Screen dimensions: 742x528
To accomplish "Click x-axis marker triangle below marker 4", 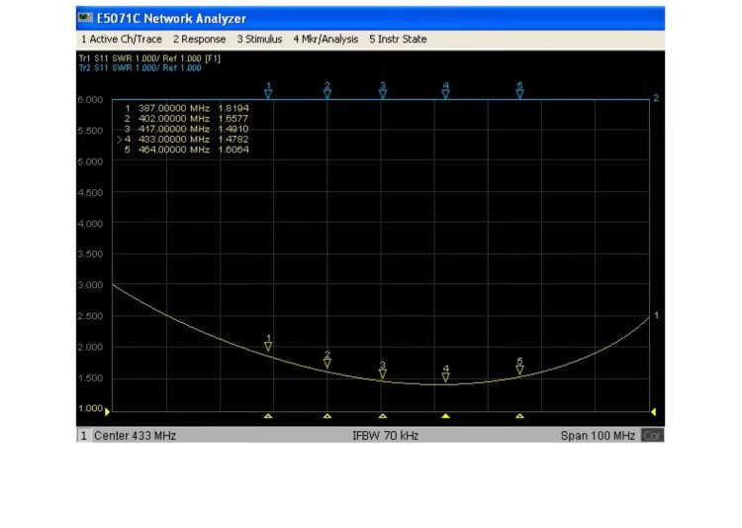I will pyautogui.click(x=445, y=416).
